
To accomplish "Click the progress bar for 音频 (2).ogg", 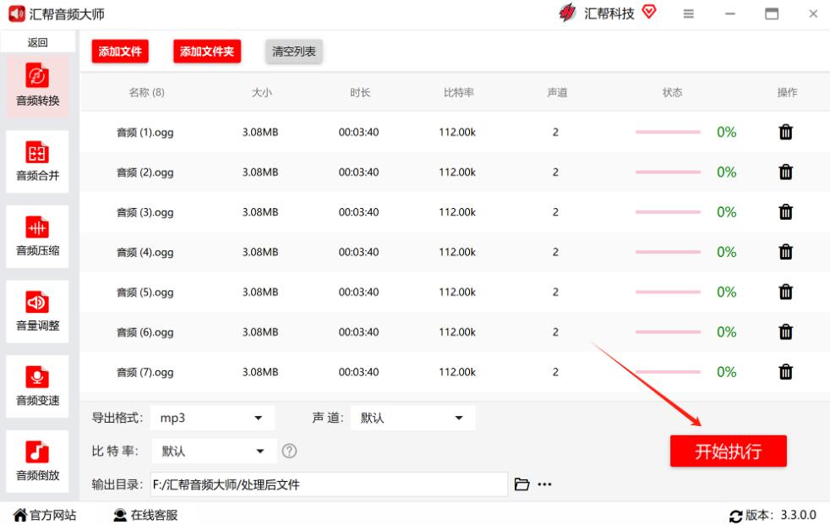I will click(668, 172).
